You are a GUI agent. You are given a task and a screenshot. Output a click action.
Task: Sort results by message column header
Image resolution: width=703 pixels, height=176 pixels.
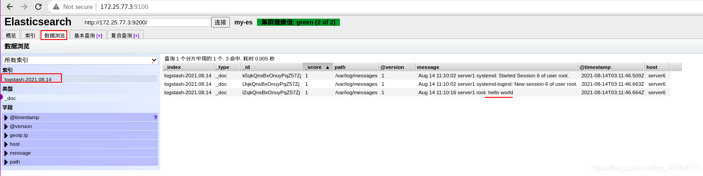[496, 67]
